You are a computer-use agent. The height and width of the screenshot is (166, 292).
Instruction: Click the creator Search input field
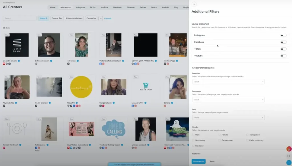point(20,18)
